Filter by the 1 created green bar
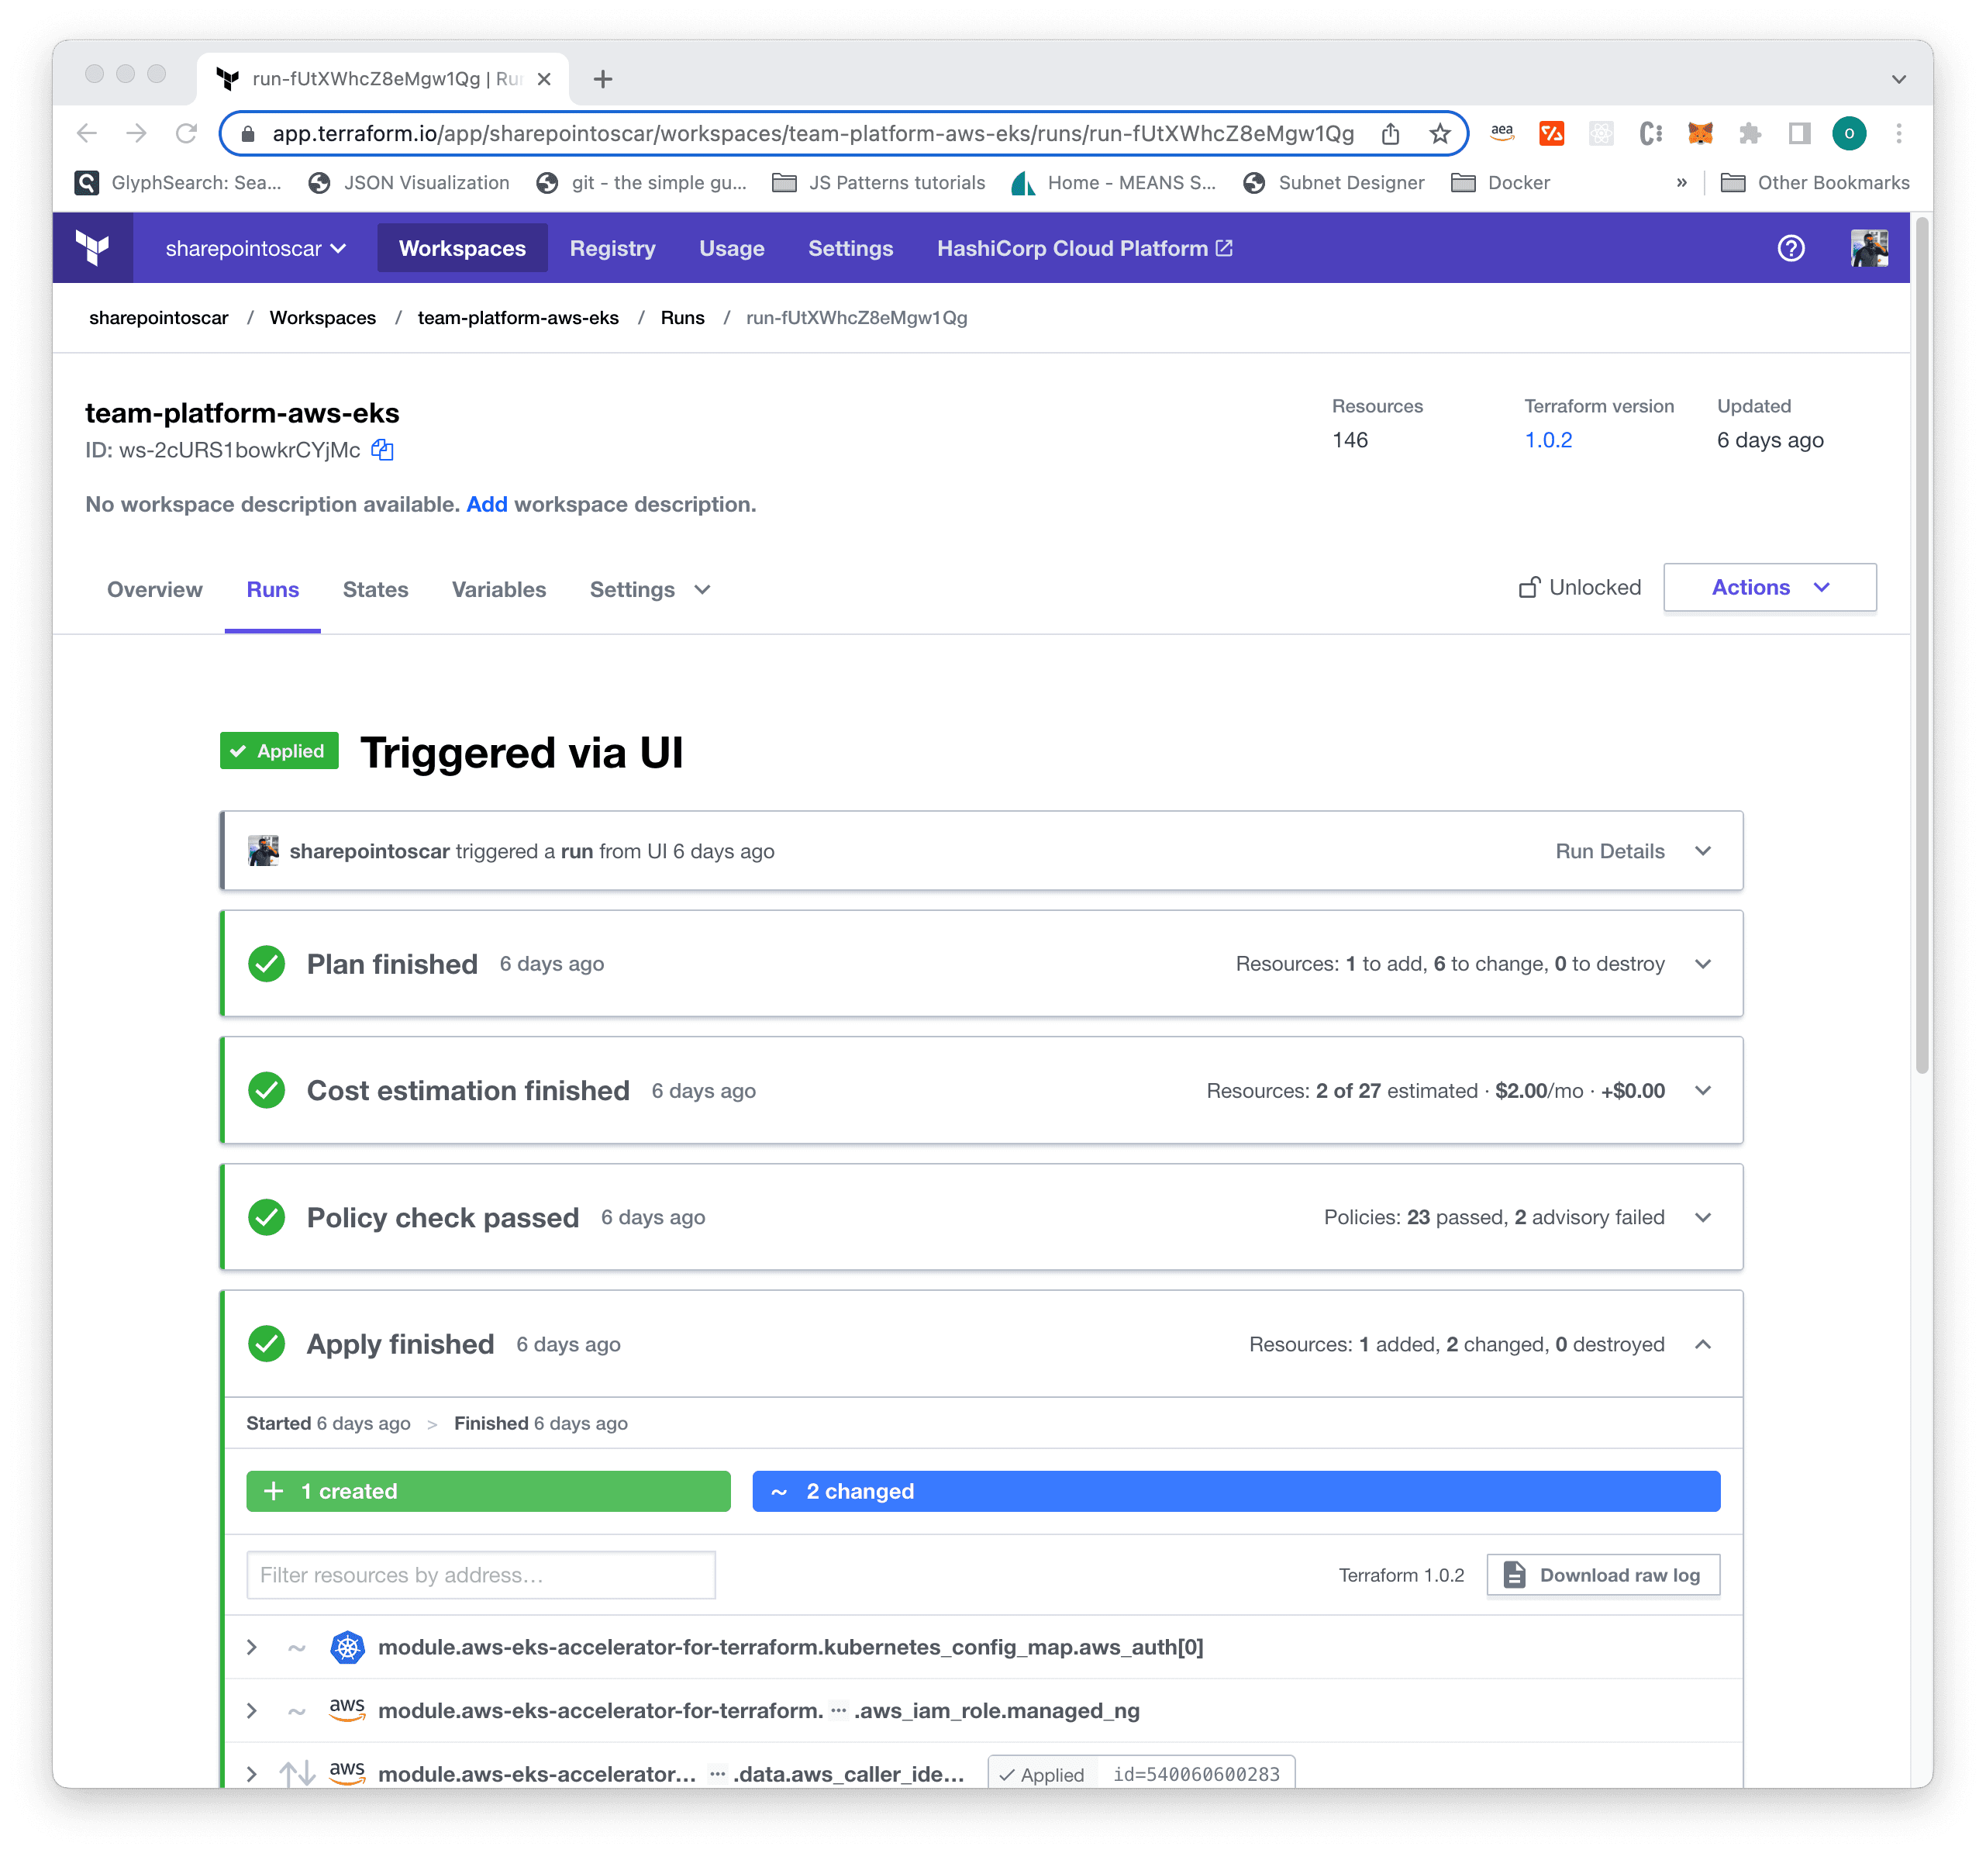Viewport: 1986px width, 1853px height. tap(488, 1490)
